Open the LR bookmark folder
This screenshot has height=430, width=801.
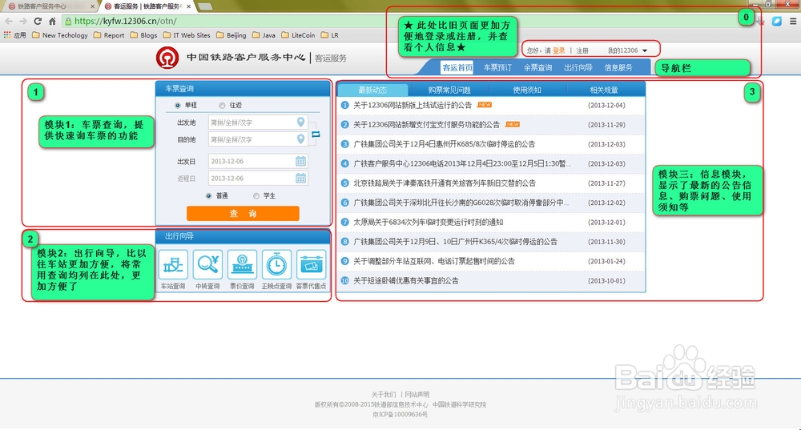tap(329, 35)
